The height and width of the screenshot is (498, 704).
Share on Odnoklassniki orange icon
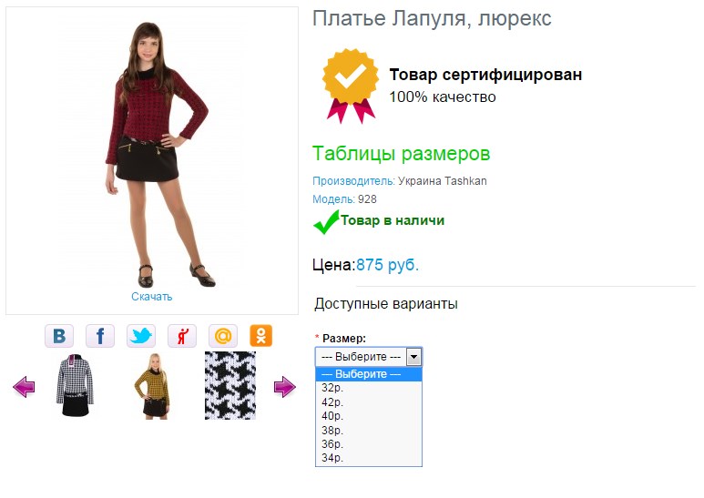coord(260,336)
